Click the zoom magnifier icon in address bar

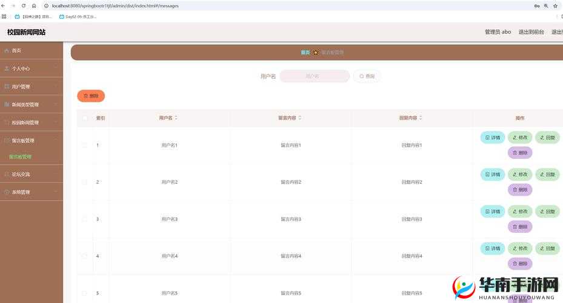(x=546, y=5)
